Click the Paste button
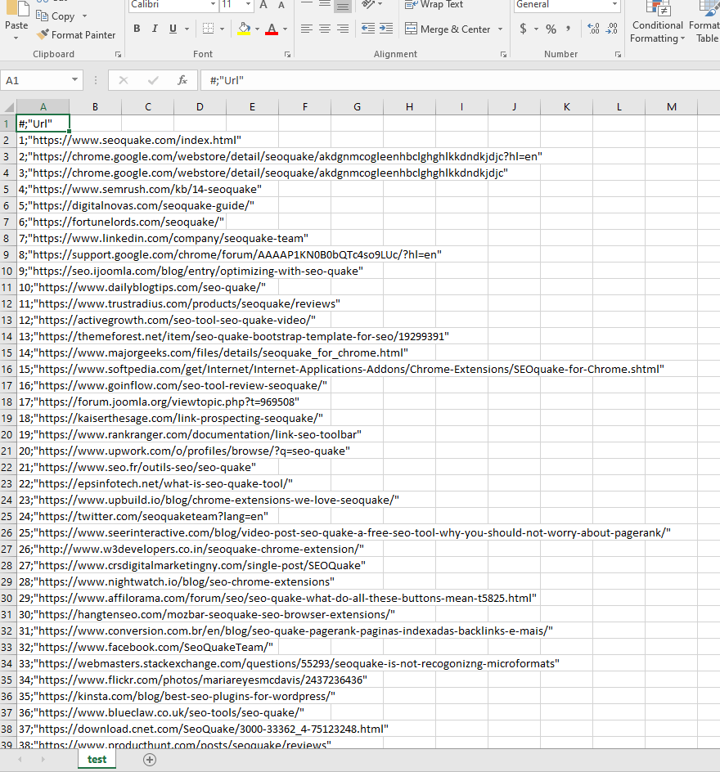 [16, 20]
